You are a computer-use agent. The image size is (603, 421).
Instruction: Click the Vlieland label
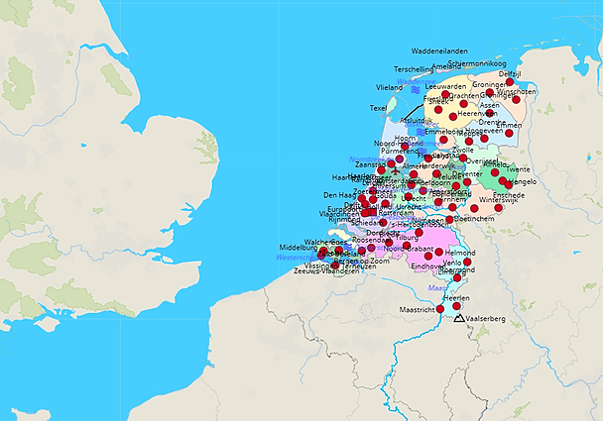[390, 87]
